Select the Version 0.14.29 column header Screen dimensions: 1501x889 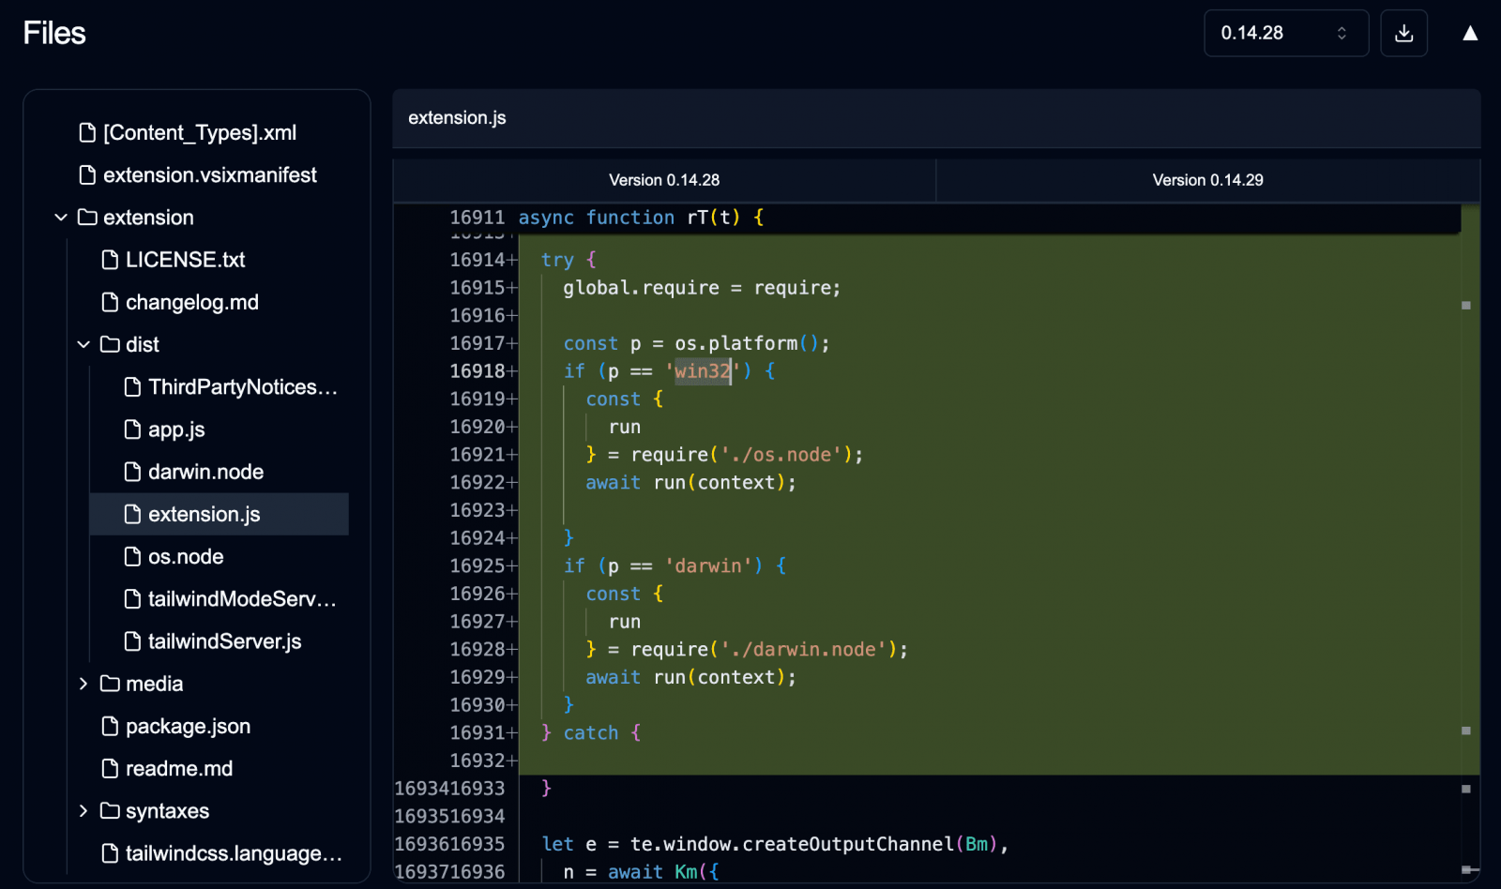click(1207, 180)
